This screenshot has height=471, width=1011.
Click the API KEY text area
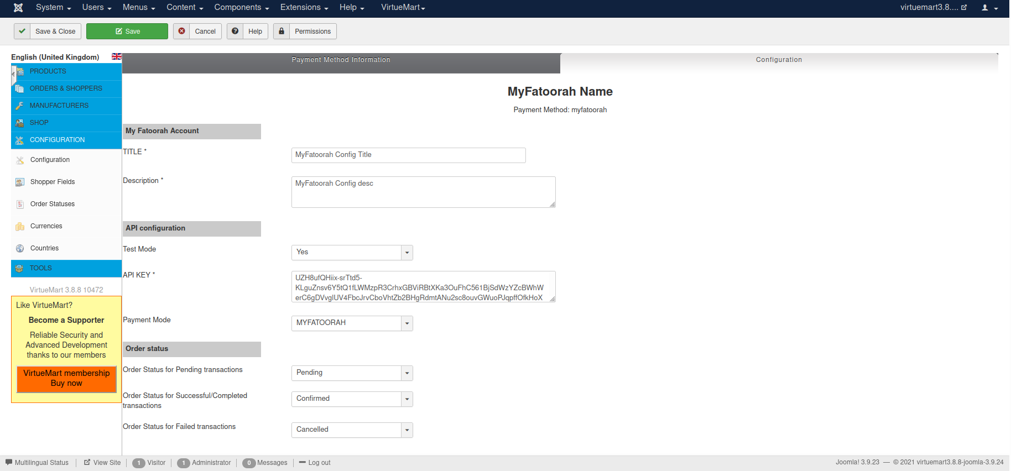click(424, 287)
